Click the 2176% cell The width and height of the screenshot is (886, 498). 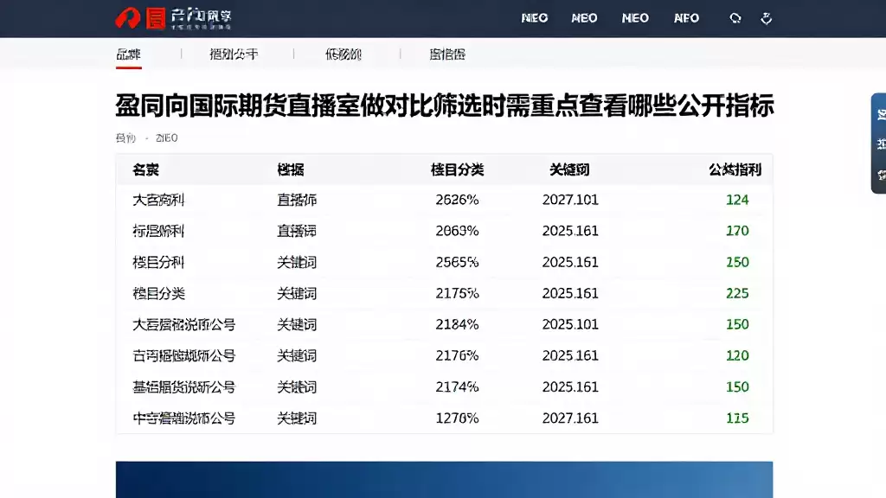[x=457, y=355]
